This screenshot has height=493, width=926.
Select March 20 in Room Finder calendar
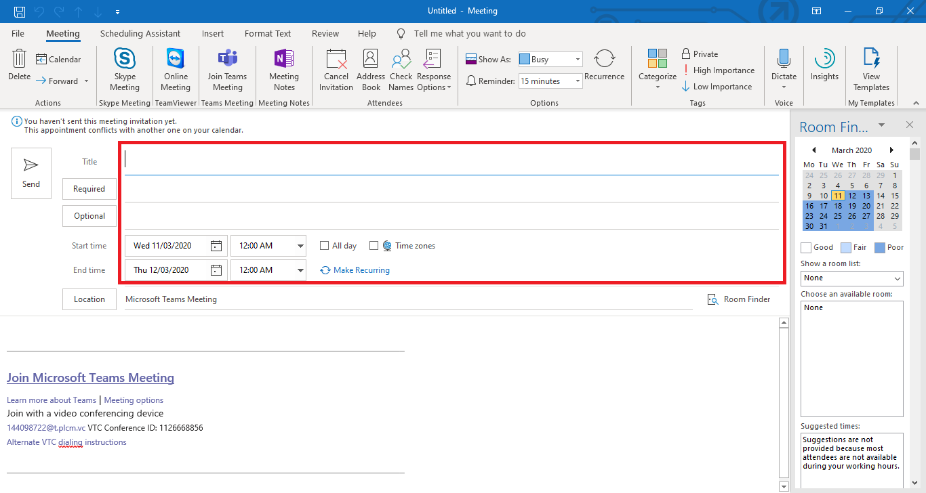click(866, 206)
